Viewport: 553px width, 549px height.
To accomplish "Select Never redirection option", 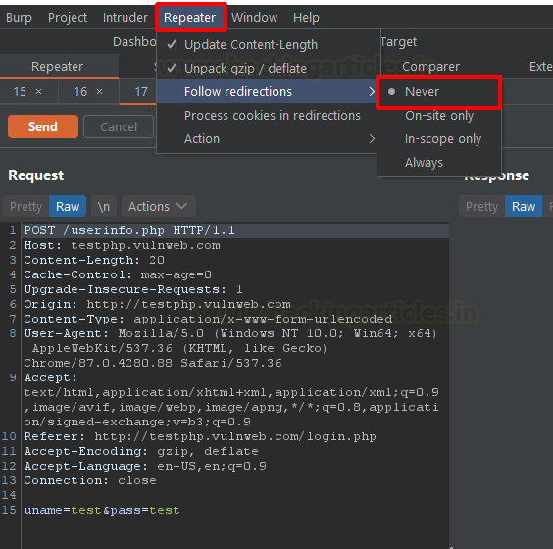I will coord(438,92).
